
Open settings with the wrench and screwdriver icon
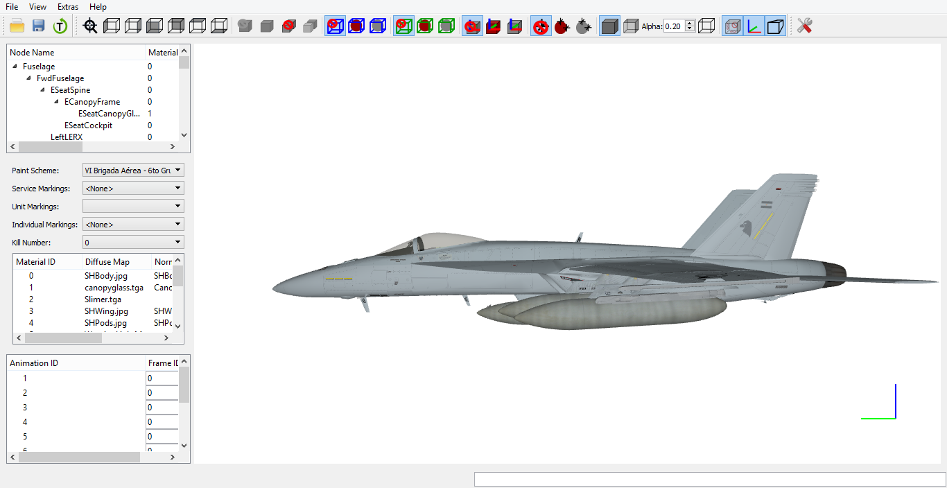coord(804,26)
